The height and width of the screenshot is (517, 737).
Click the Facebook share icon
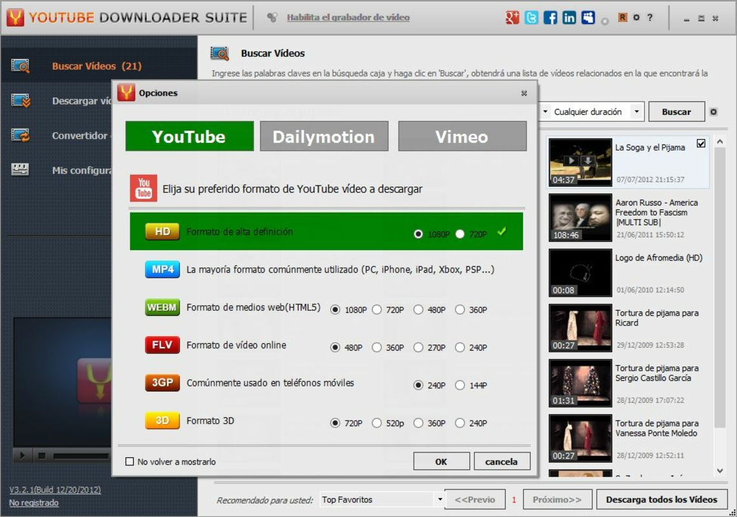click(550, 18)
